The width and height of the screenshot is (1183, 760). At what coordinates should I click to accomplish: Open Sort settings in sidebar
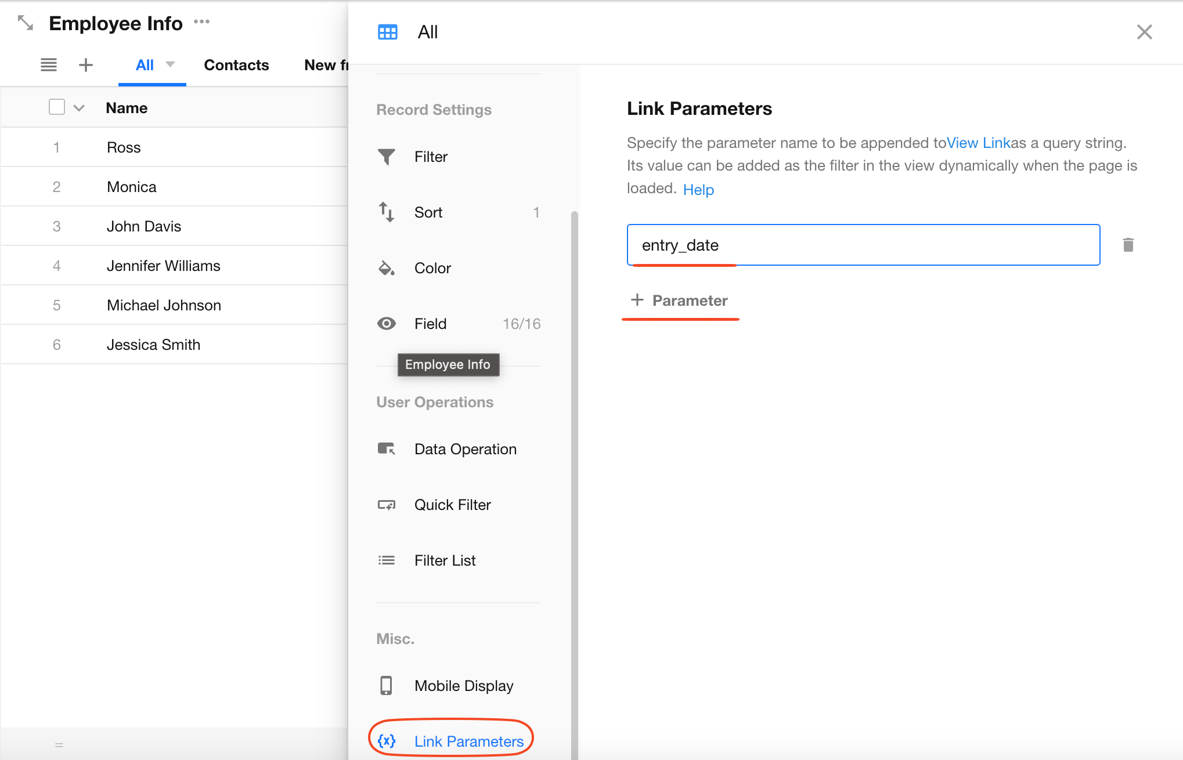tap(428, 212)
